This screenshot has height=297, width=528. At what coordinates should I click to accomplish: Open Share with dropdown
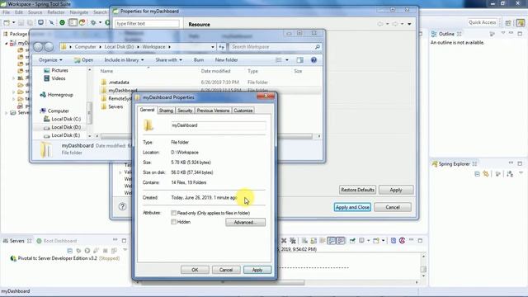pyautogui.click(x=168, y=60)
